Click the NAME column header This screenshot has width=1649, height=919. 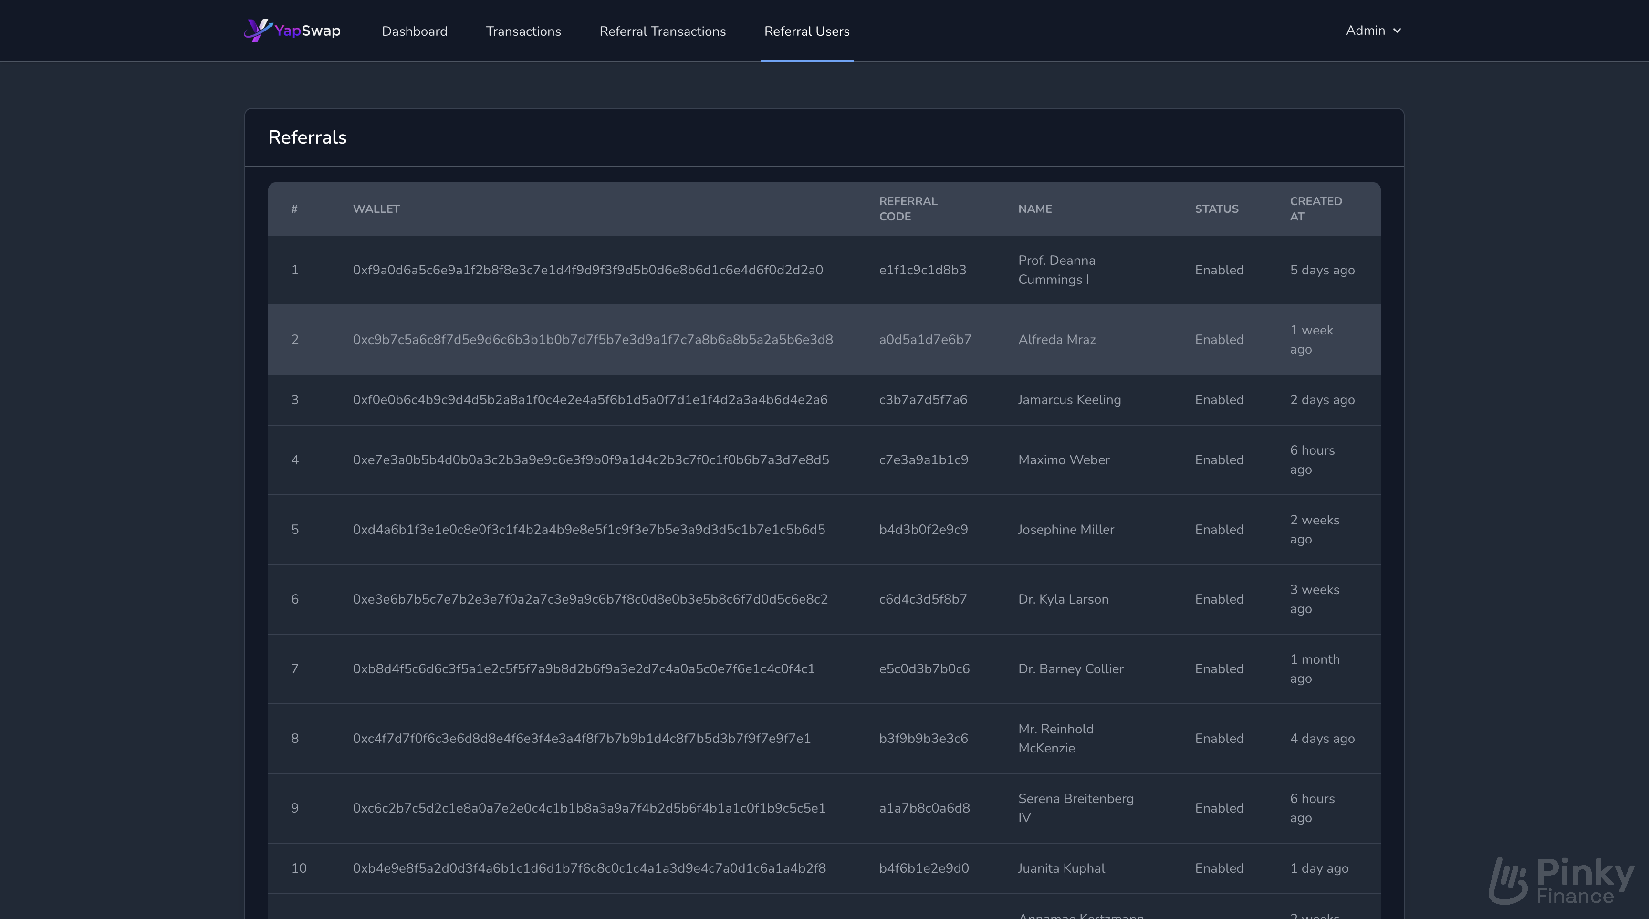pos(1034,209)
